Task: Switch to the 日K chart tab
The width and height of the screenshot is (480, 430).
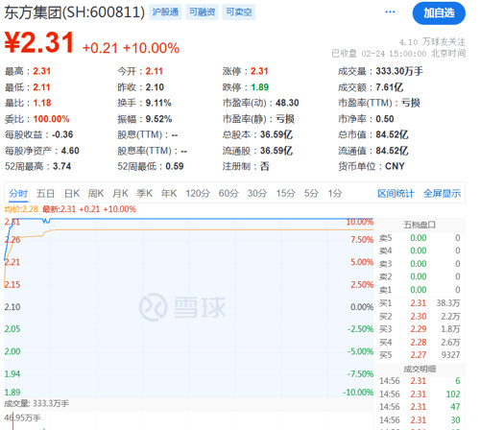Action: (x=72, y=193)
